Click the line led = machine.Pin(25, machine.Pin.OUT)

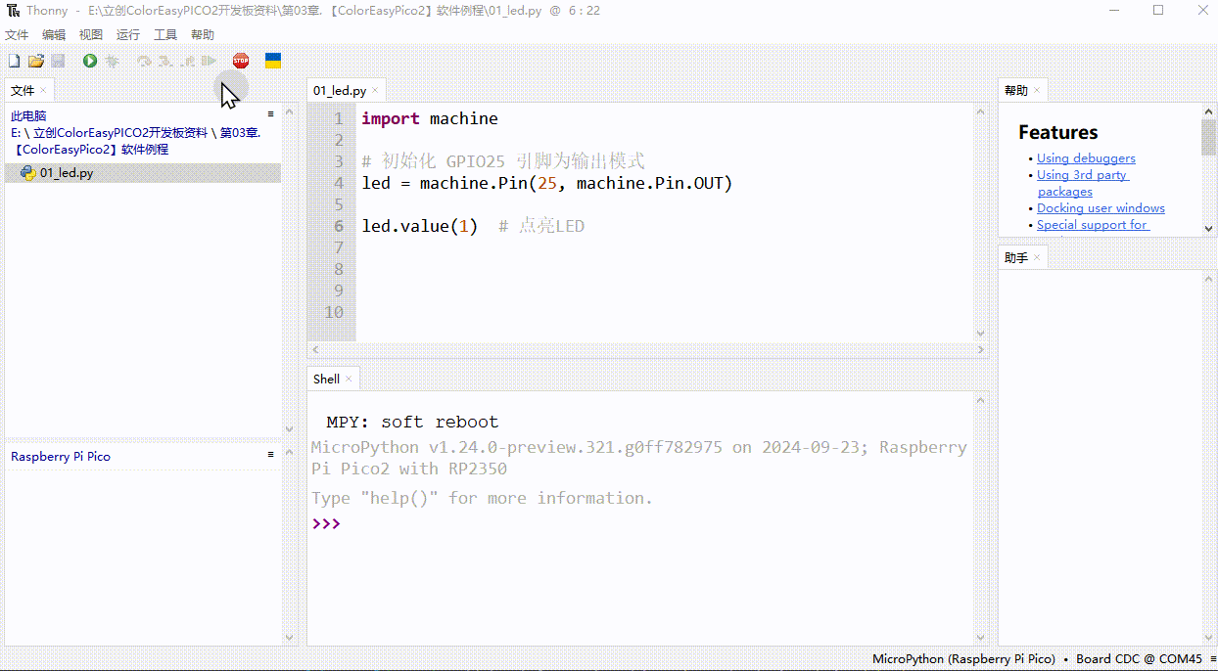coord(547,183)
